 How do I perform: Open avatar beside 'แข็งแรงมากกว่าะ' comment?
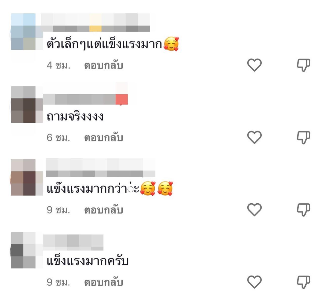[23, 177]
